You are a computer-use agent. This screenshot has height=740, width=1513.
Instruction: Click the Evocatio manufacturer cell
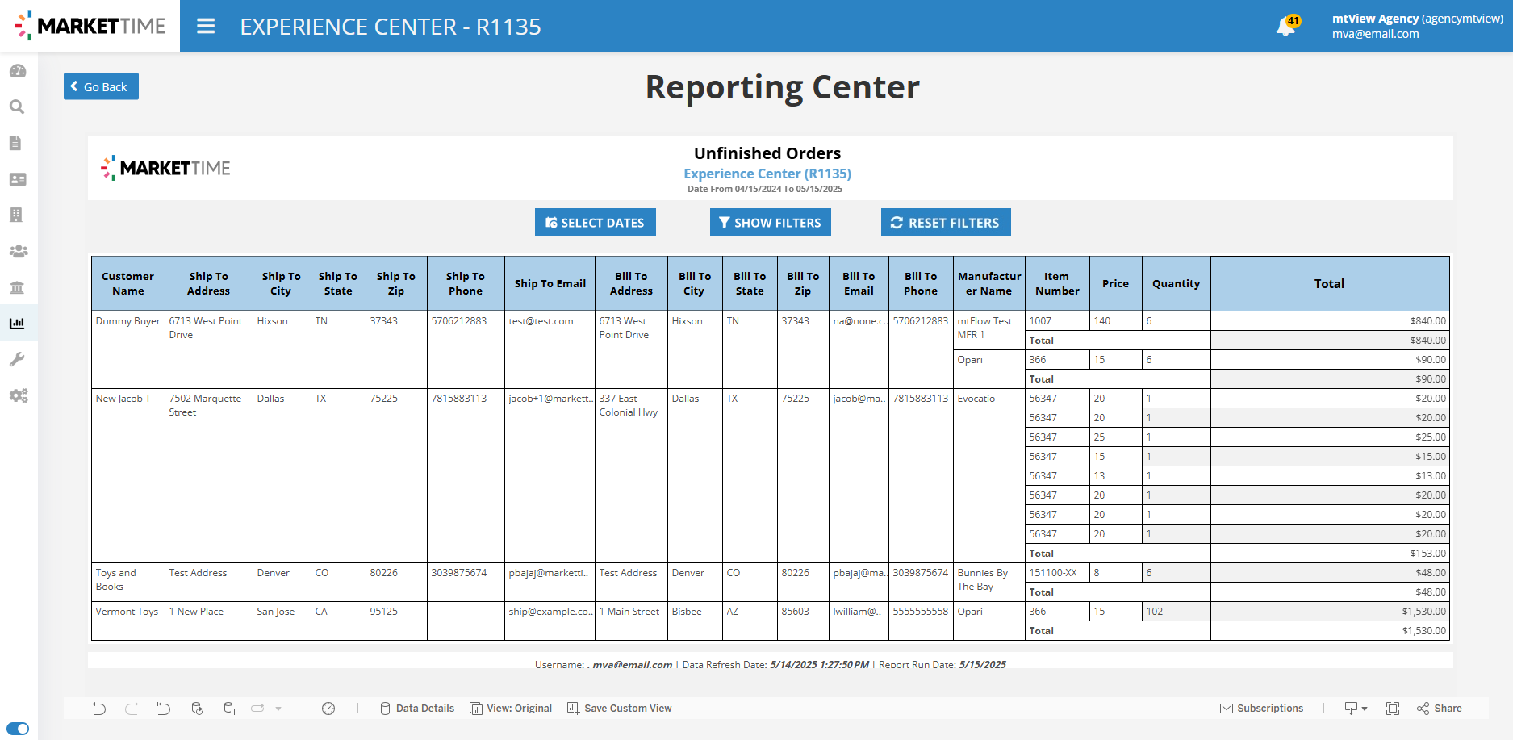pyautogui.click(x=989, y=475)
